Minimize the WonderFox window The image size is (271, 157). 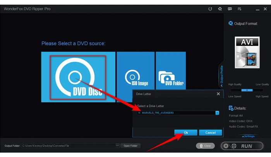pos(257,10)
